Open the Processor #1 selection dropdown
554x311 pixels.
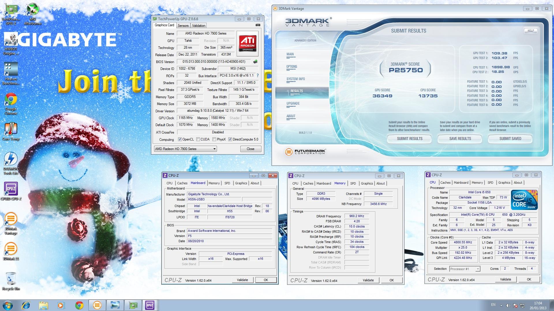click(x=465, y=269)
